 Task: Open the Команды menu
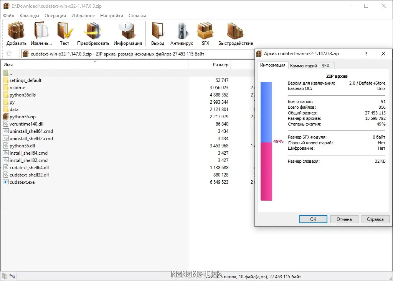click(x=30, y=15)
